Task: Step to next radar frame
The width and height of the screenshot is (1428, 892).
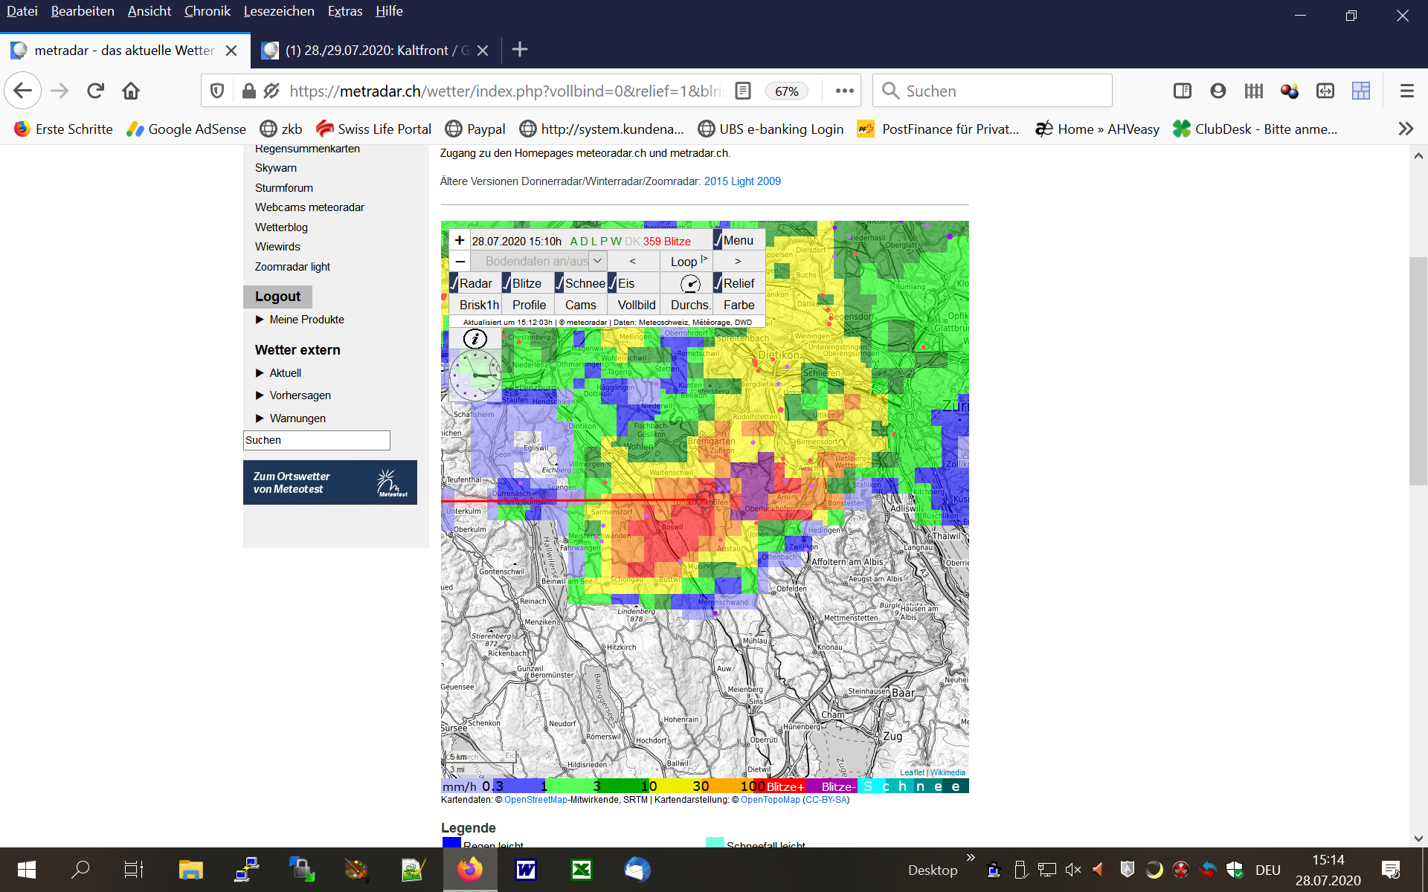Action: point(738,261)
